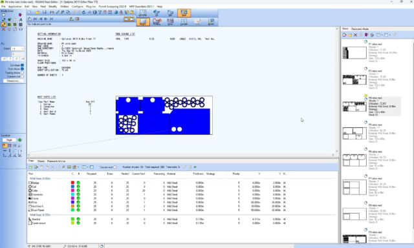Switch to the Remnants to Use tab
The height and width of the screenshot is (248, 414).
tap(56, 161)
